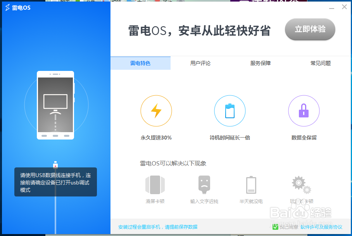Open the 用户评论 tab
The height and width of the screenshot is (236, 352).
click(200, 63)
